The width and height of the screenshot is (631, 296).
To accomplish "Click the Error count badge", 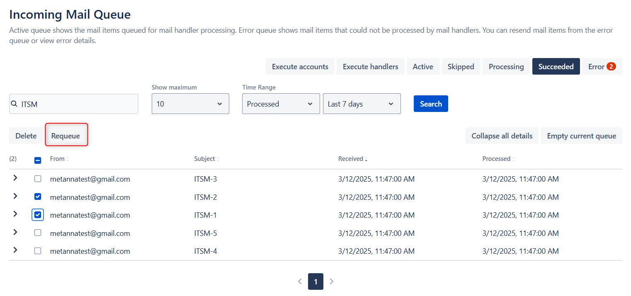I will tap(611, 66).
